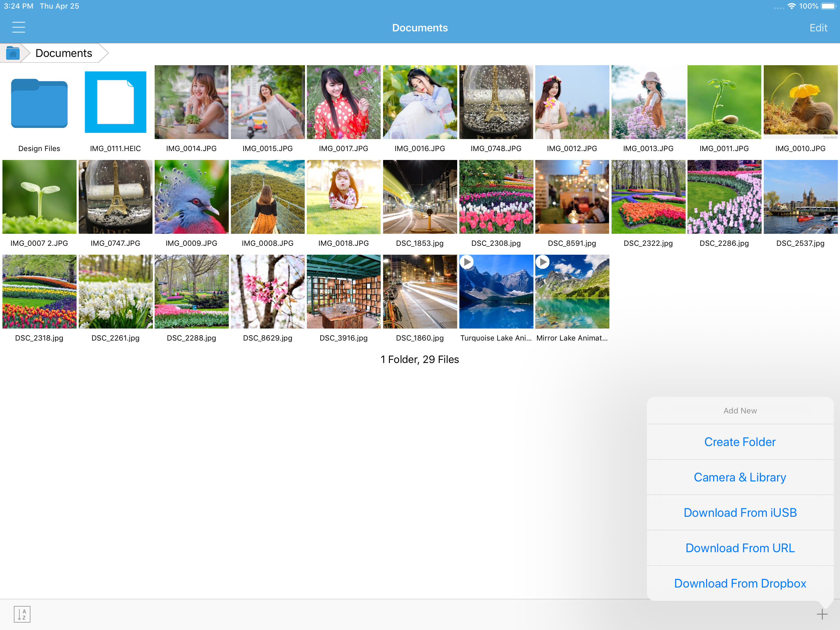Open IMG_0009.JPG blue bird photo
The height and width of the screenshot is (630, 840).
(191, 197)
